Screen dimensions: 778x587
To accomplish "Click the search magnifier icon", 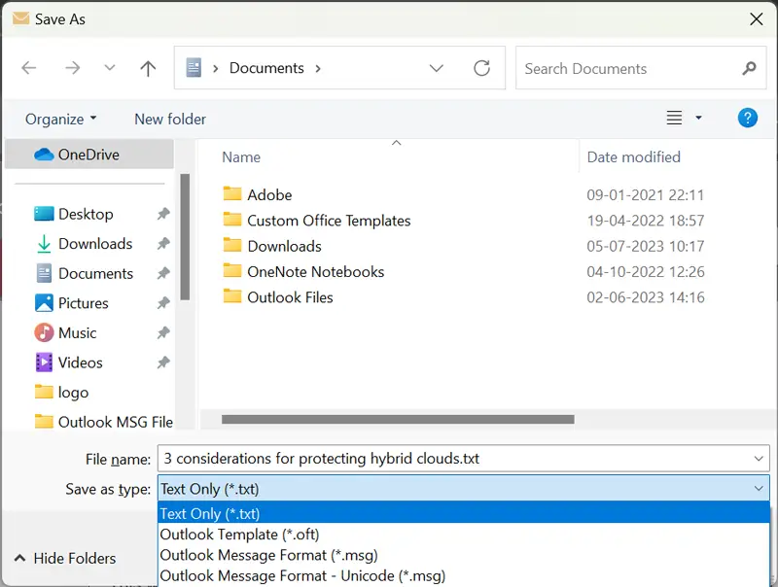I will point(748,68).
